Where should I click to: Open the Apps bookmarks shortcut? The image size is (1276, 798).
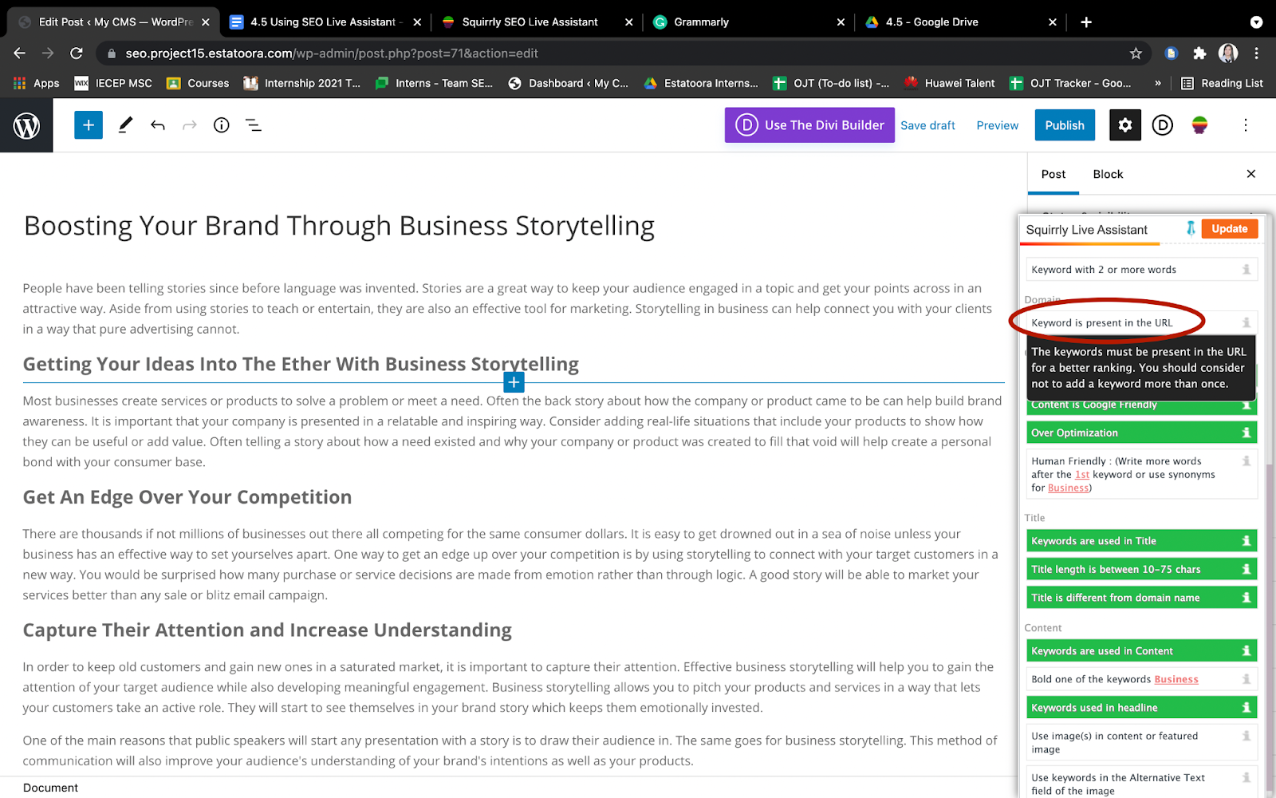tap(37, 83)
